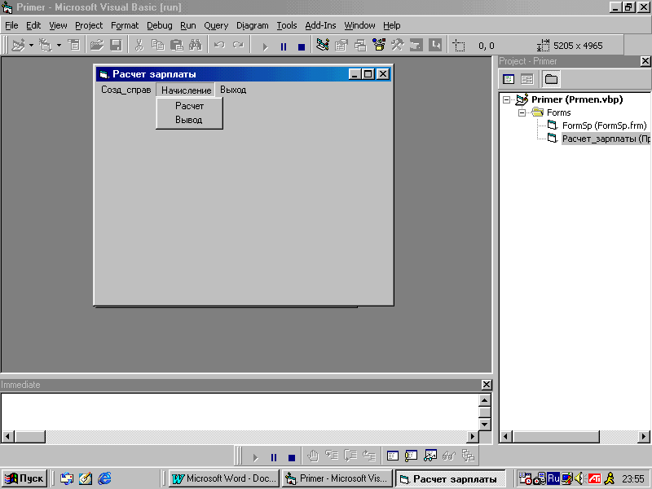Click Step Into icon in Debug toolbar
The width and height of the screenshot is (652, 489).
pos(332,456)
